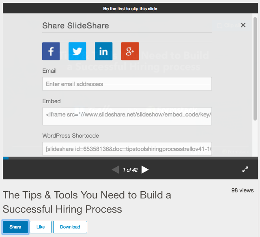The image size is (260, 237).
Task: Click the 'WordPress Shortcode' label
Action: pyautogui.click(x=71, y=136)
